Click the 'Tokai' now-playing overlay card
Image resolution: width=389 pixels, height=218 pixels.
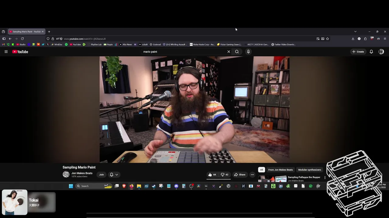click(29, 202)
